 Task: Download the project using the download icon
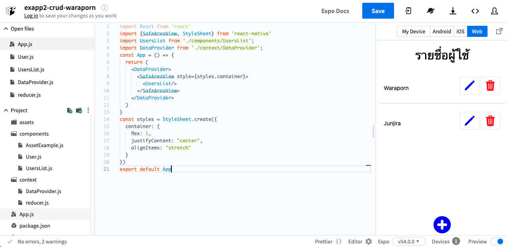click(453, 11)
